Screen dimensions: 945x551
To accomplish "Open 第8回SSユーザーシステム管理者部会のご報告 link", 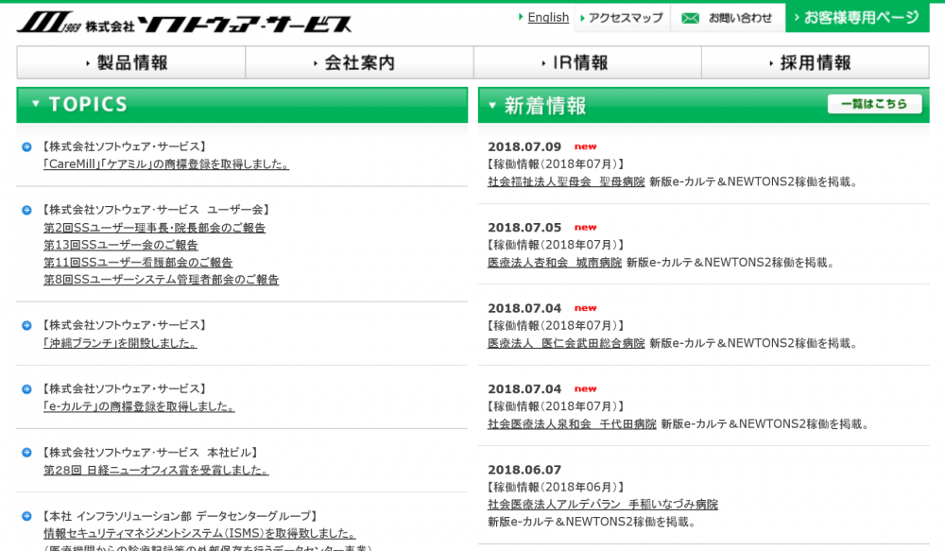I will click(161, 281).
